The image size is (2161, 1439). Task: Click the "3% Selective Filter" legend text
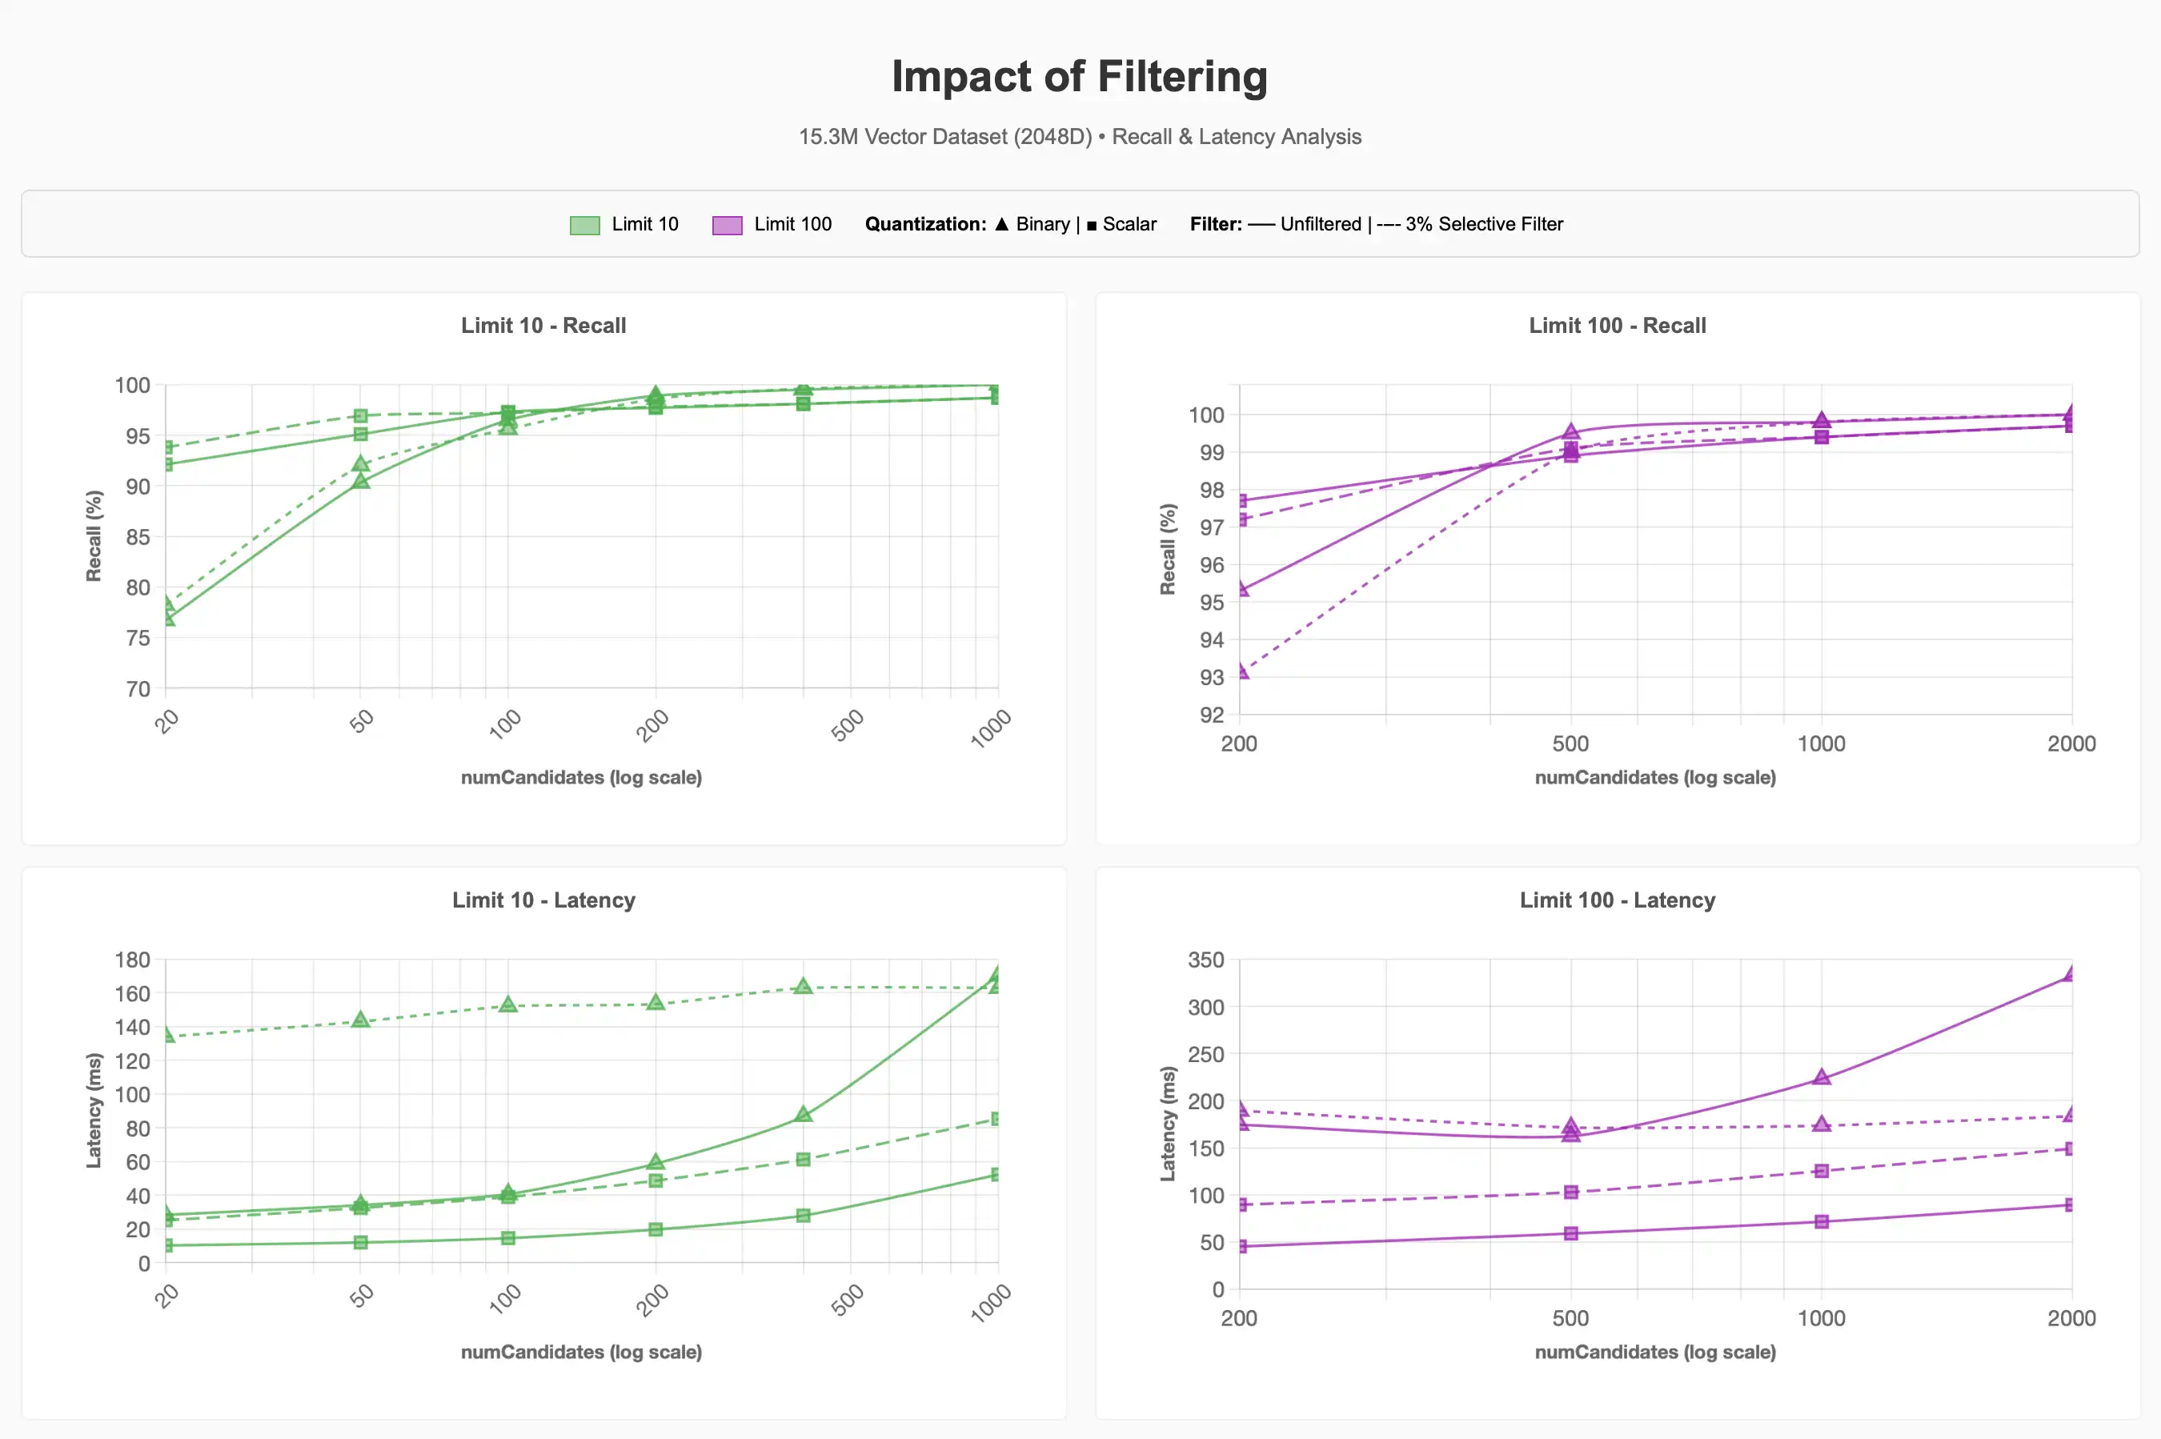(x=1484, y=224)
